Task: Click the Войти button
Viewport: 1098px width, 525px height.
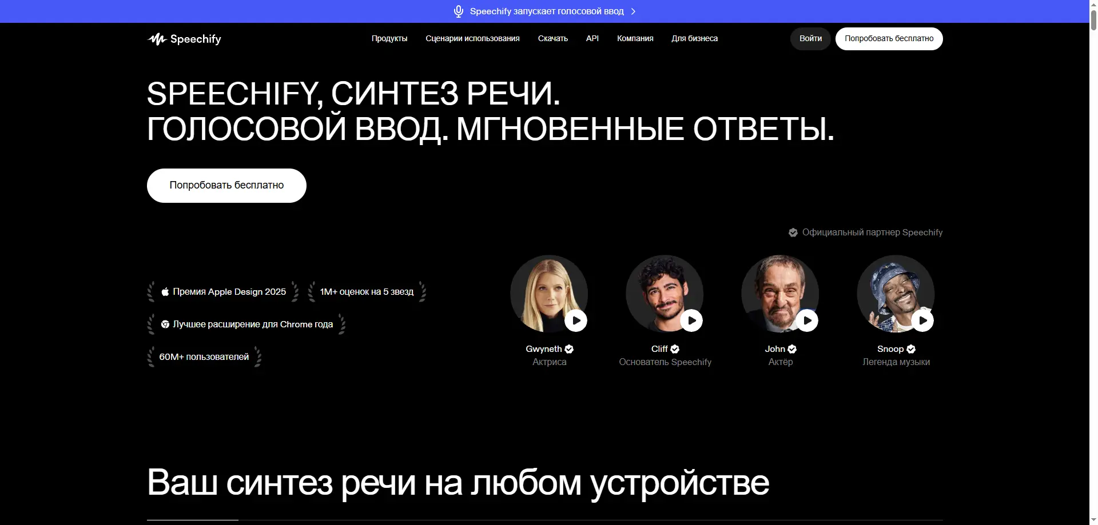Action: click(810, 39)
